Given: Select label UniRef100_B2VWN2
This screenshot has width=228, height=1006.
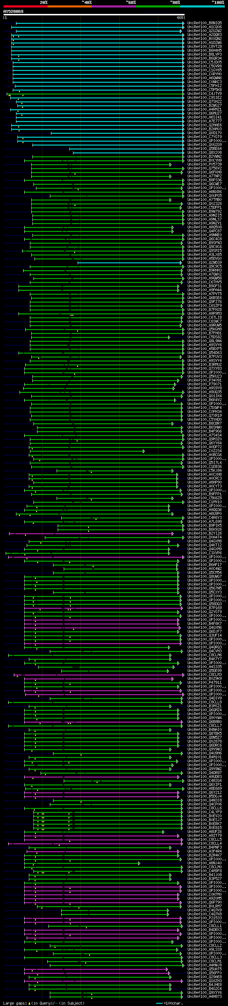Looking at the screenshot, I should [x=204, y=157].
